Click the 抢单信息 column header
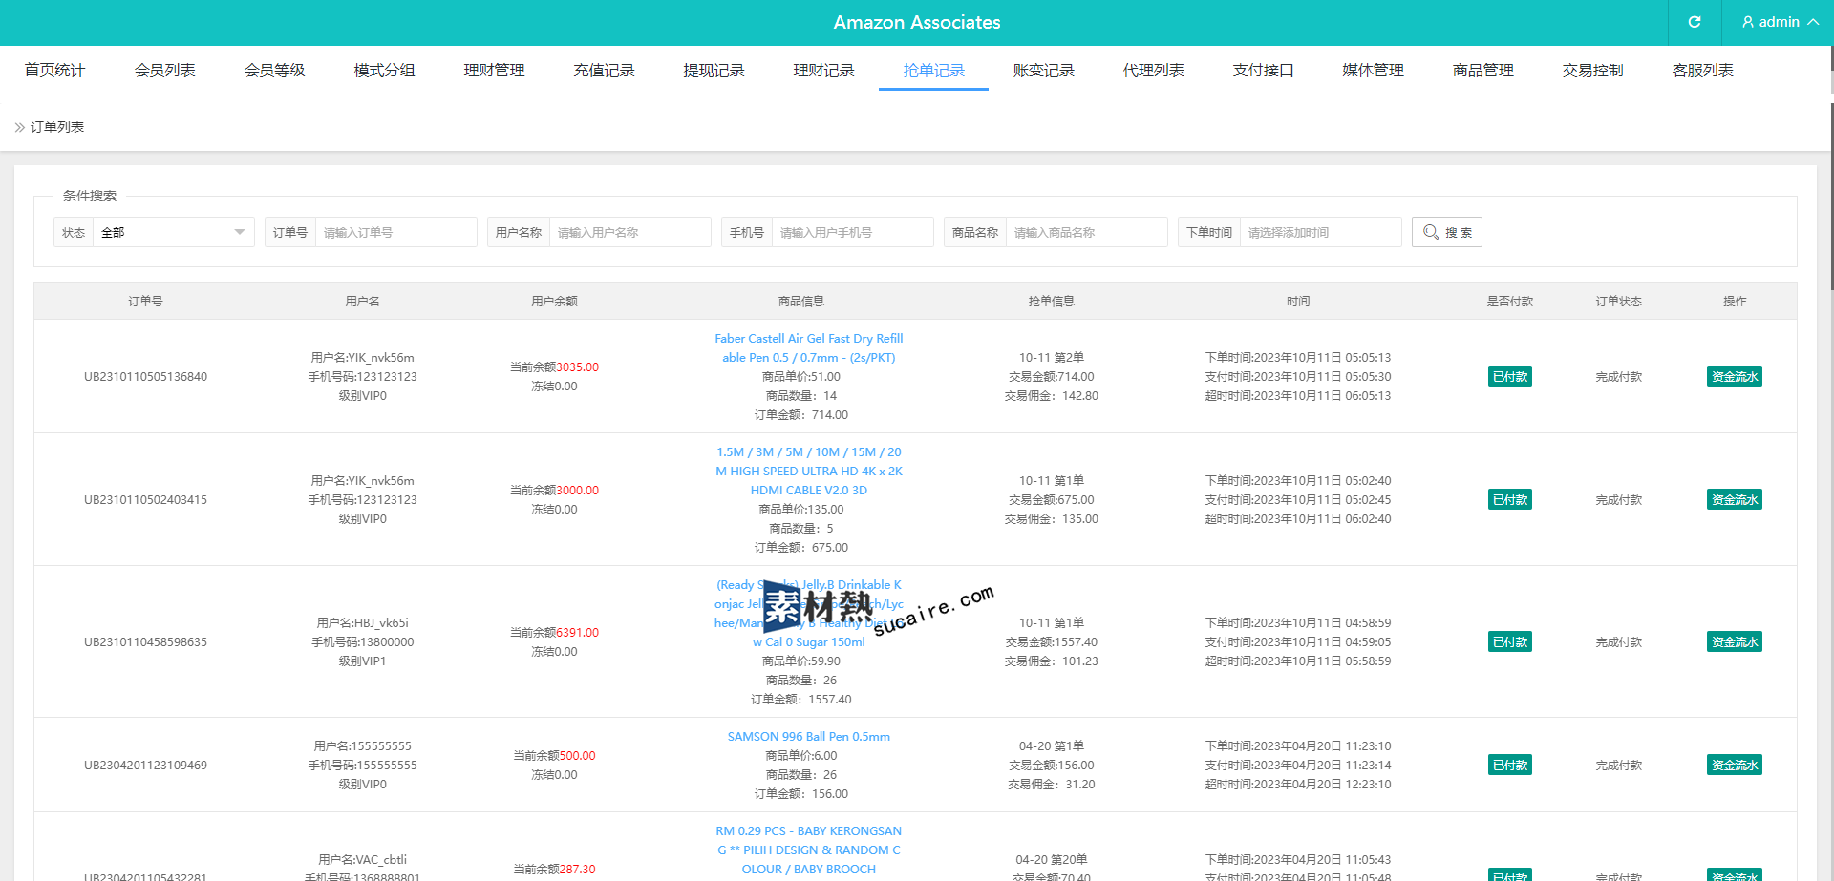The image size is (1834, 881). [x=1051, y=301]
